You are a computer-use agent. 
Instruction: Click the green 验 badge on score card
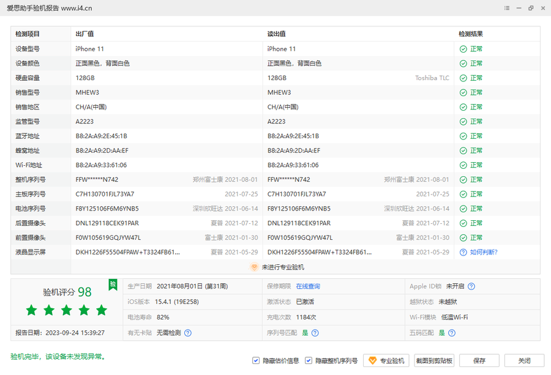click(x=113, y=284)
